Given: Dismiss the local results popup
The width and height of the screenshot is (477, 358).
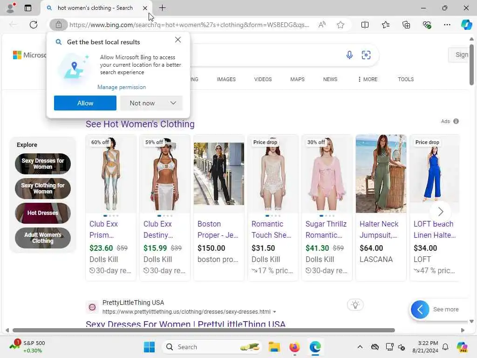Looking at the screenshot, I should pyautogui.click(x=178, y=40).
